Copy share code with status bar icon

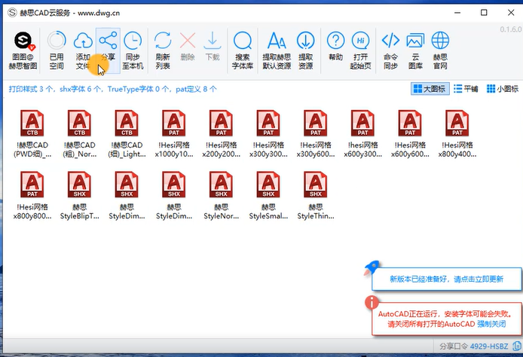tap(516, 346)
